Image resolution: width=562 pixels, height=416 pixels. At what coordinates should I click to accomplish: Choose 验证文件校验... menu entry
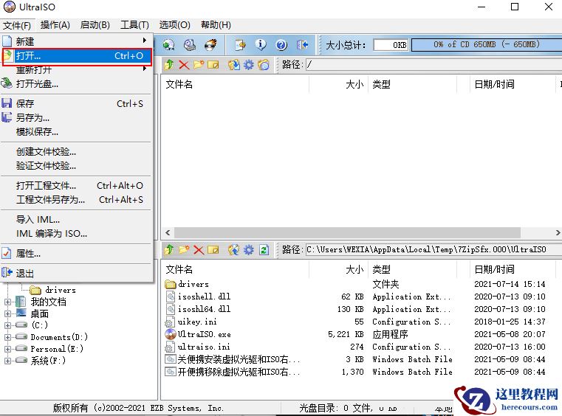76,166
